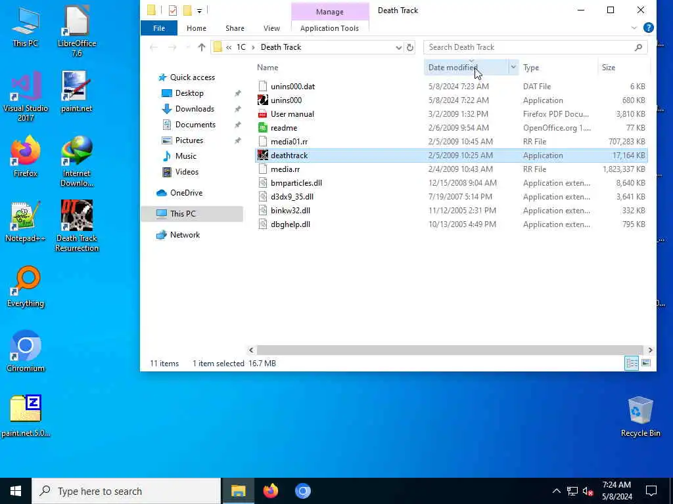Screen dimensions: 673x504
Task: Click the horizontal scrollbar right arrow
Action: (x=650, y=350)
